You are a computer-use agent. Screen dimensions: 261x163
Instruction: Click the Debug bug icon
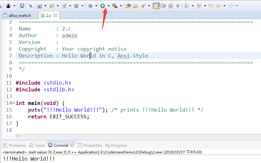coord(90,6)
